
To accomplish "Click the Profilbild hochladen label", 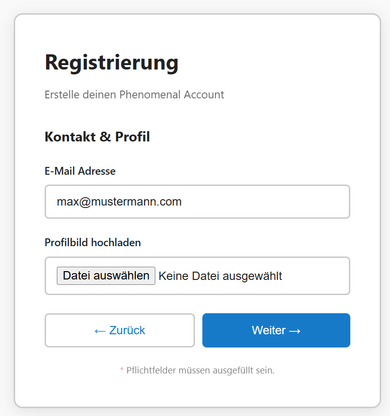I will tap(93, 242).
